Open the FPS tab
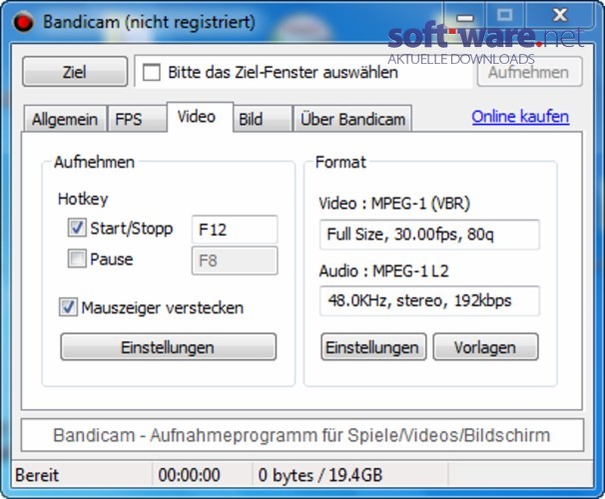This screenshot has height=499, width=605. pyautogui.click(x=137, y=119)
